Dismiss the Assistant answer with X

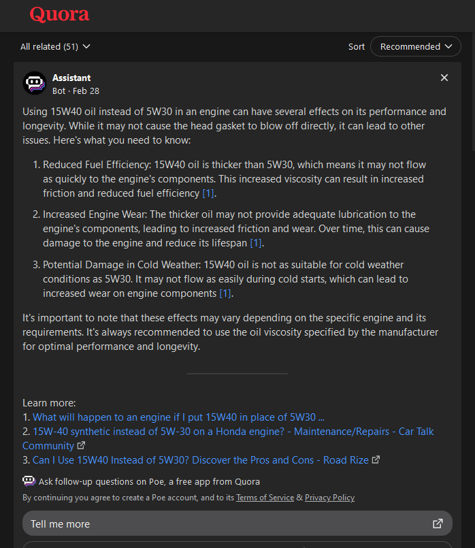pyautogui.click(x=444, y=78)
